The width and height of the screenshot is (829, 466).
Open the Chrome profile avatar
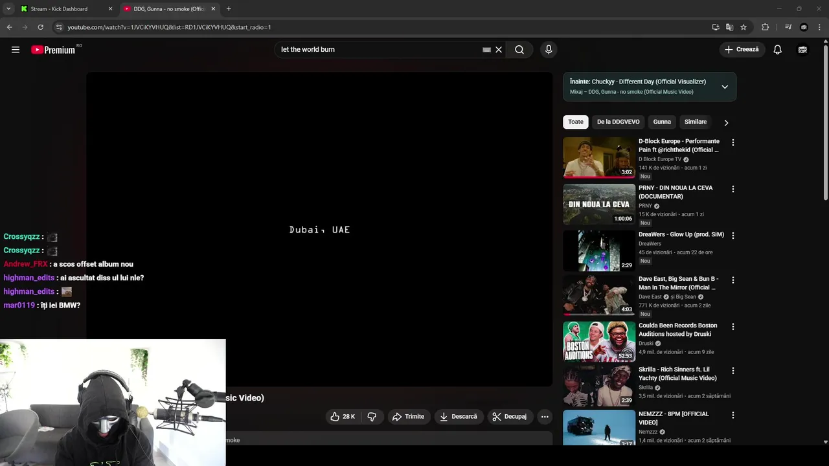(804, 27)
